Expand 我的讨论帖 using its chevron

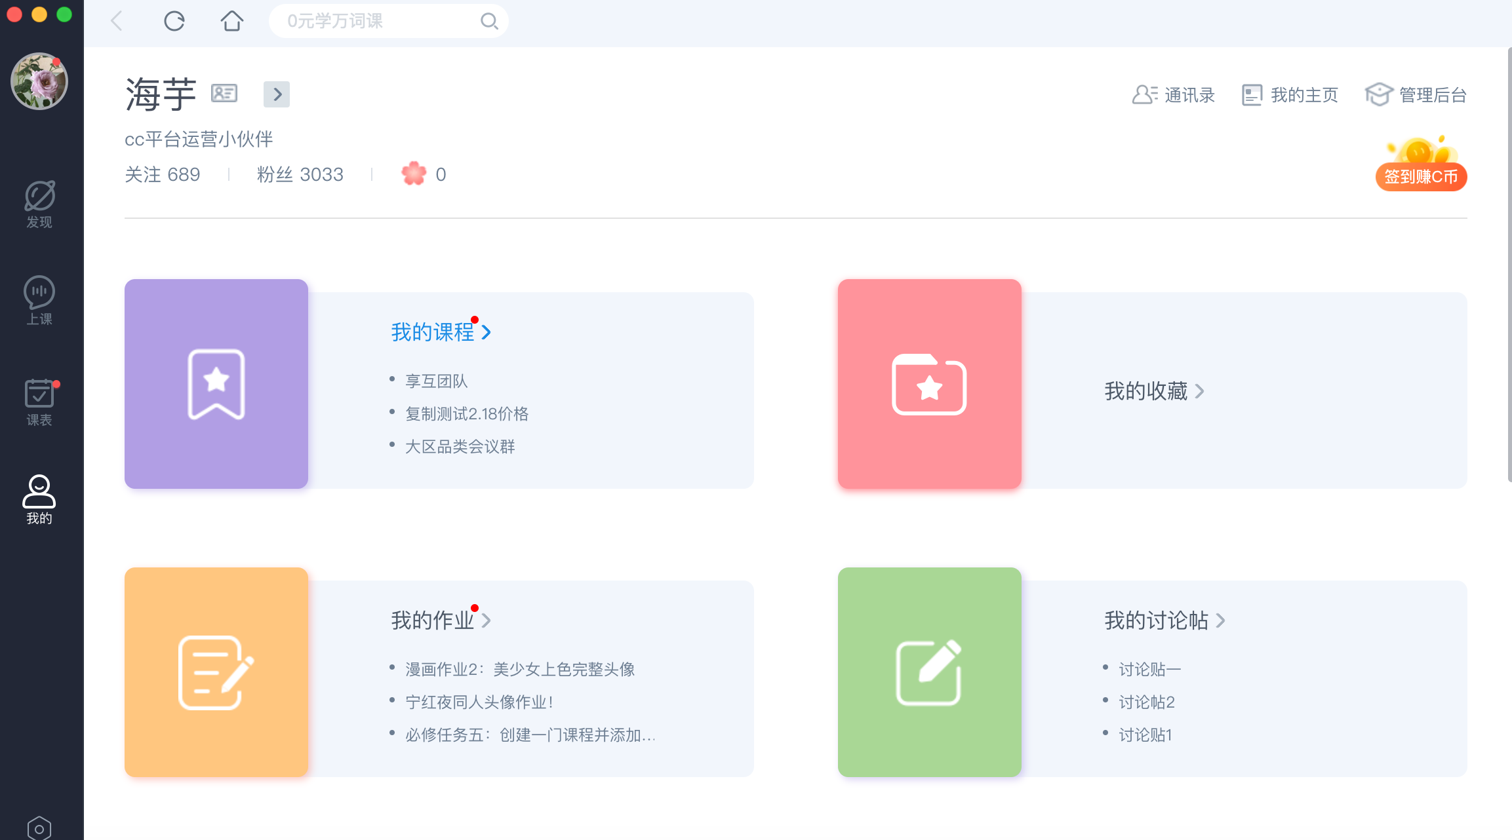[x=1220, y=620]
